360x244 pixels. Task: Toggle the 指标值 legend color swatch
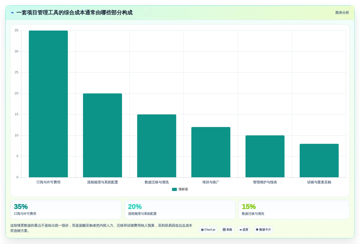tap(174, 189)
